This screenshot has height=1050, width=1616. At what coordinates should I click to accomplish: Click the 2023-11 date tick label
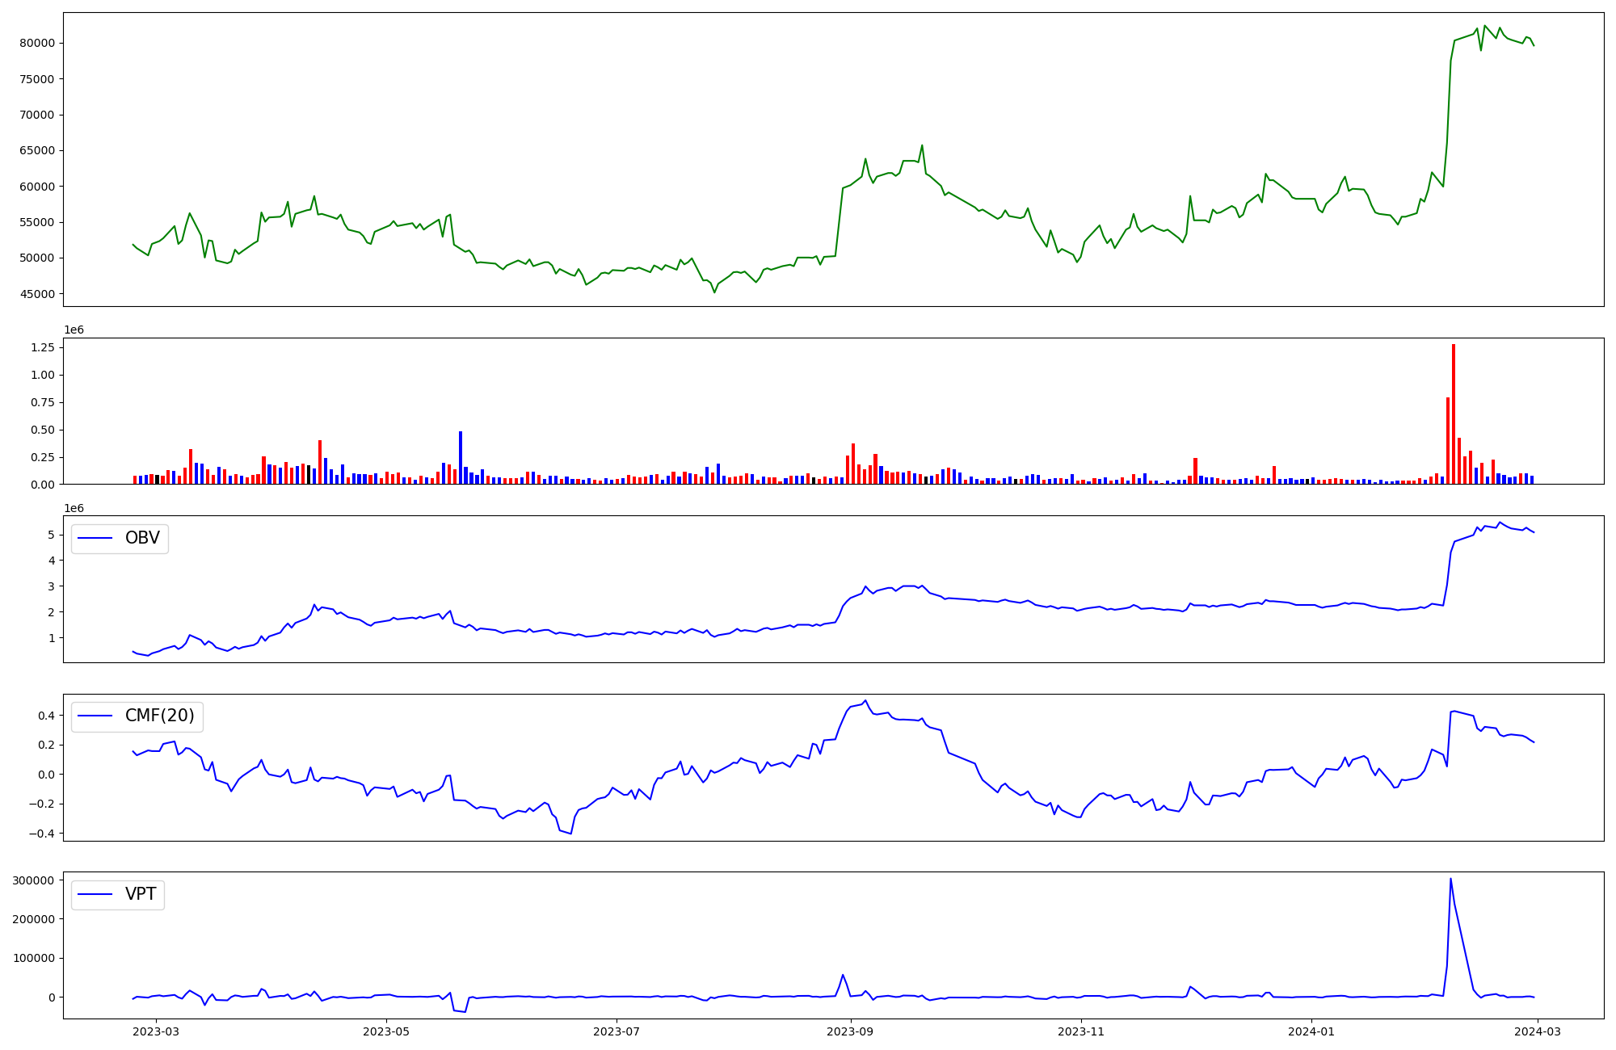click(1081, 1031)
